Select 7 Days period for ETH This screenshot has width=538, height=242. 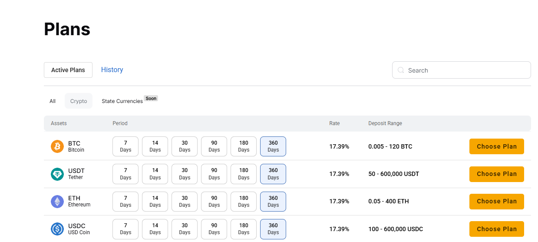tap(125, 202)
